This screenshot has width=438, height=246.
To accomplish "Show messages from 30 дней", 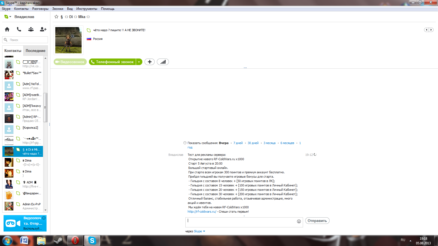I will [253, 143].
